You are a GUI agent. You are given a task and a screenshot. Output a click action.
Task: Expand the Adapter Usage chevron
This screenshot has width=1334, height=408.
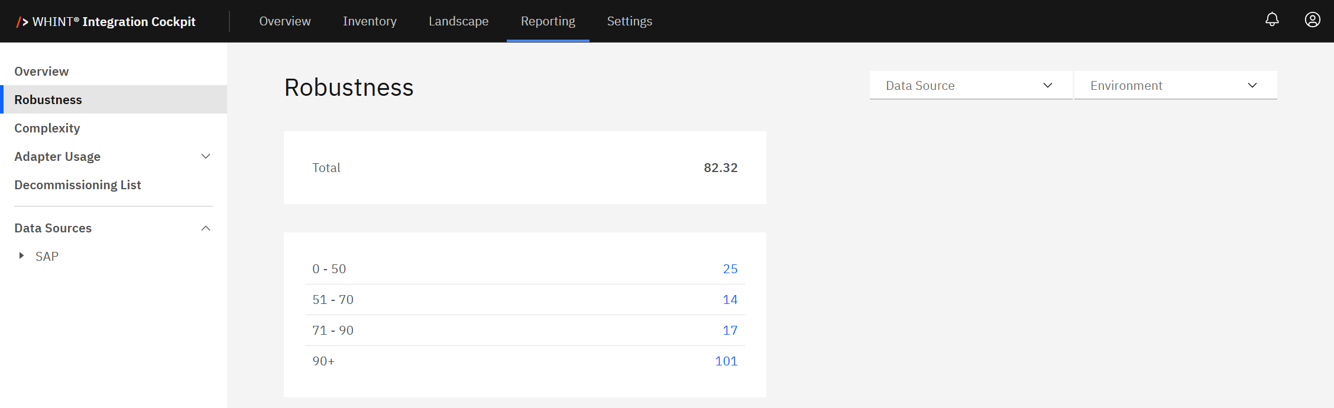pos(206,157)
